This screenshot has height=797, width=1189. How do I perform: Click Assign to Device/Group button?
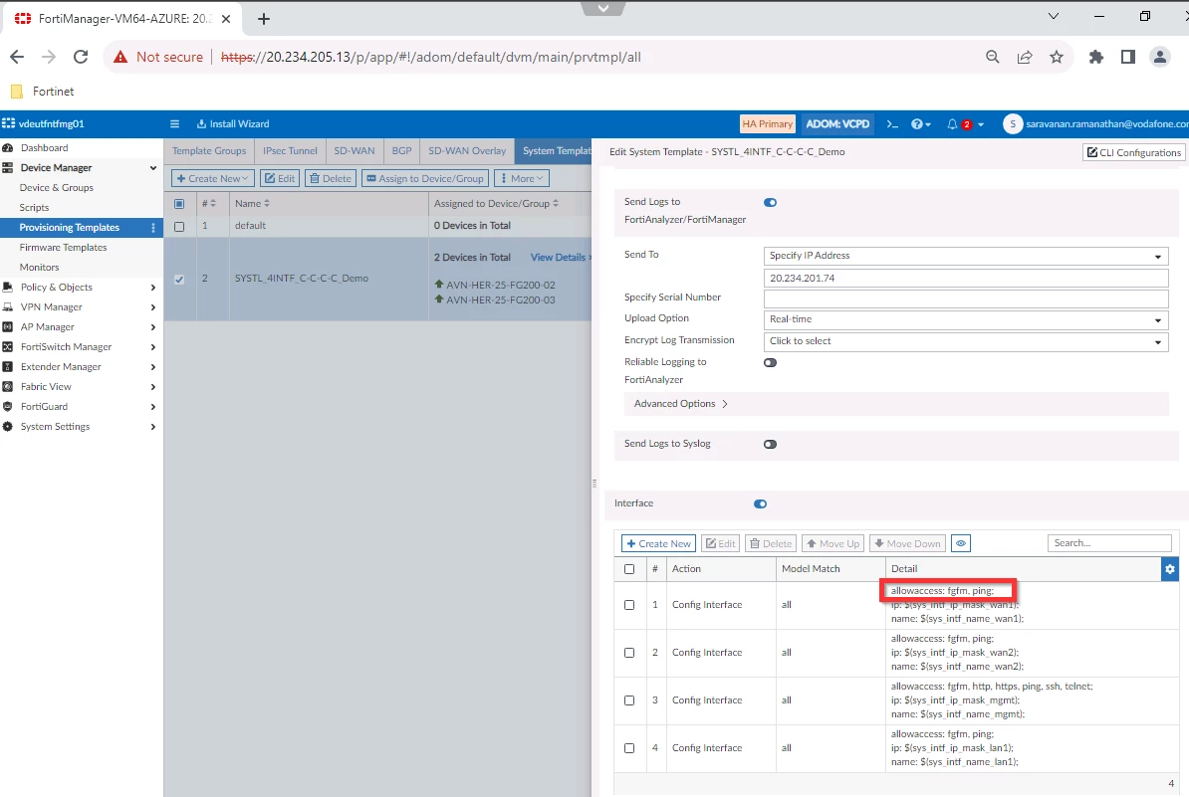tap(424, 179)
